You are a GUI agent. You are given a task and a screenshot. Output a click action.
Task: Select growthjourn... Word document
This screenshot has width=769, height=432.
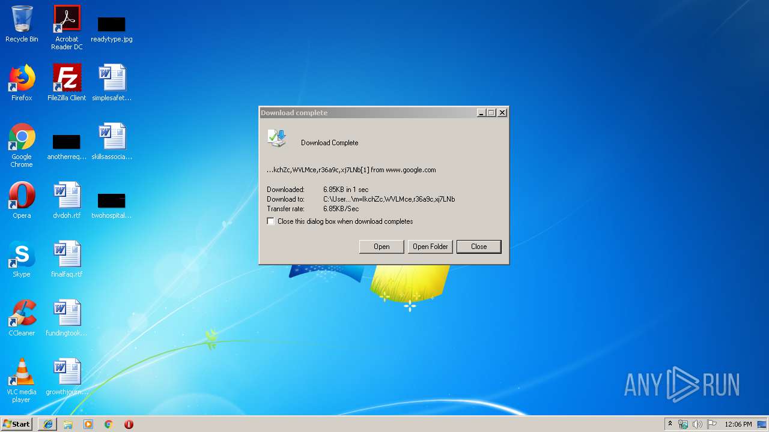pos(67,377)
